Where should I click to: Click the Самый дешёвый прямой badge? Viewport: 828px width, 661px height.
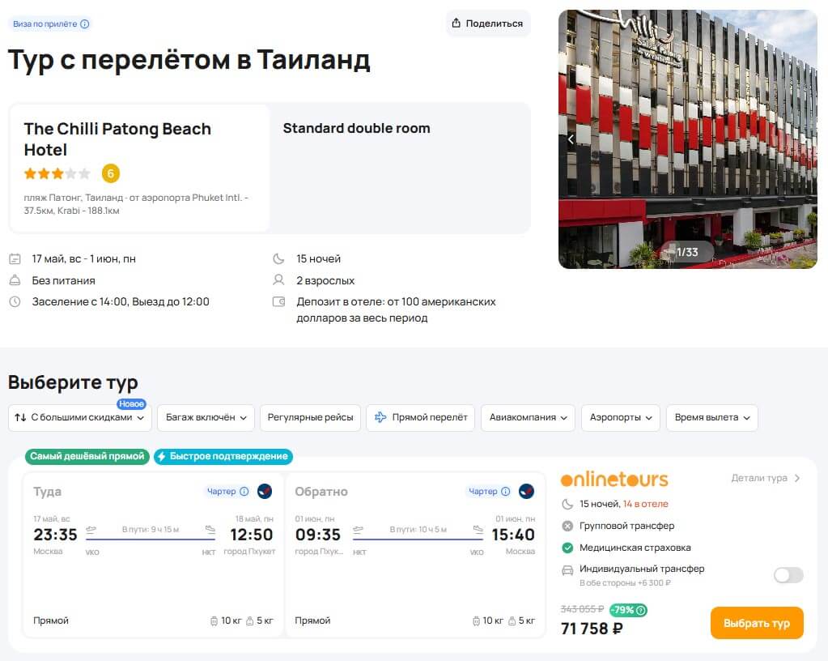(x=87, y=456)
